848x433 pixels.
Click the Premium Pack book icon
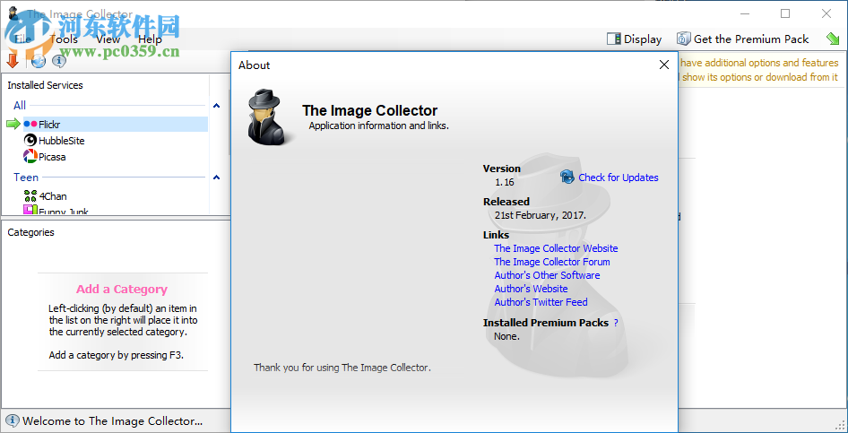684,39
